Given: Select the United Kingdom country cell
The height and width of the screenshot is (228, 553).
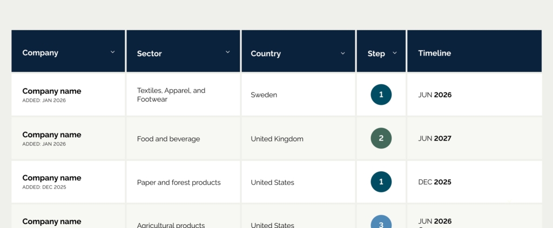Looking at the screenshot, I should (277, 139).
